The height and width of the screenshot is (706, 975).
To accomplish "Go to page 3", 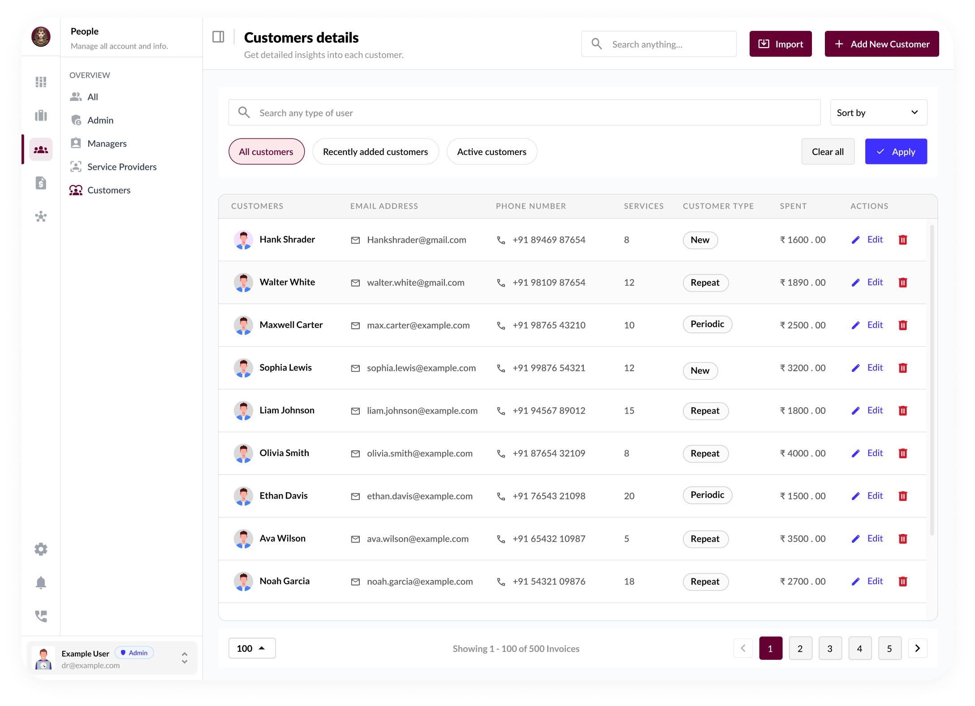I will pos(830,648).
